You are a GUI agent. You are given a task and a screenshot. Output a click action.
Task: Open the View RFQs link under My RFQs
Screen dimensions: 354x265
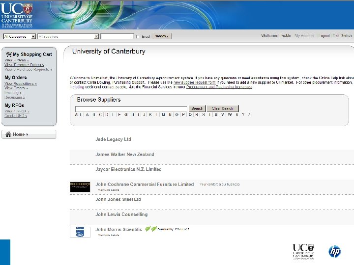tap(17, 111)
